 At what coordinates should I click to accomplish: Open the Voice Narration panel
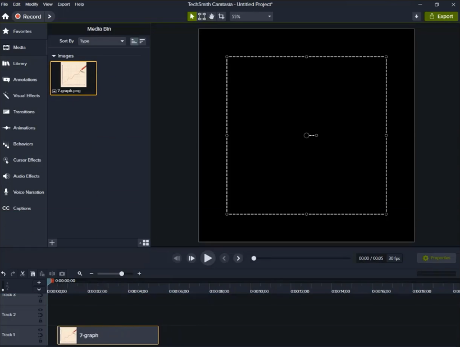pos(28,192)
